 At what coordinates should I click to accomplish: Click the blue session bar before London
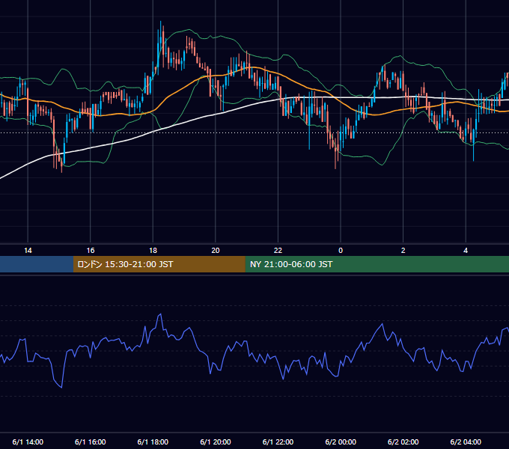[37, 264]
